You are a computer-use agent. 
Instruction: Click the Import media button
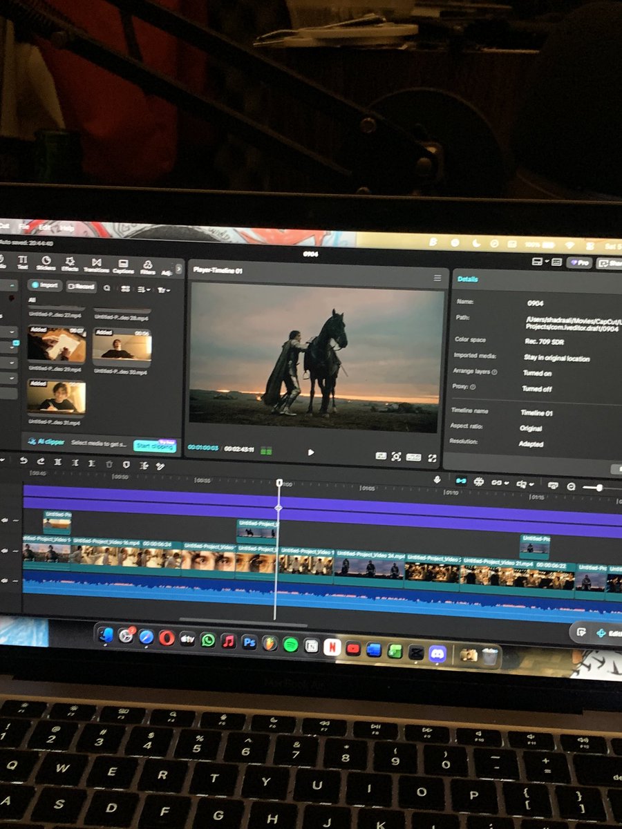[x=46, y=285]
